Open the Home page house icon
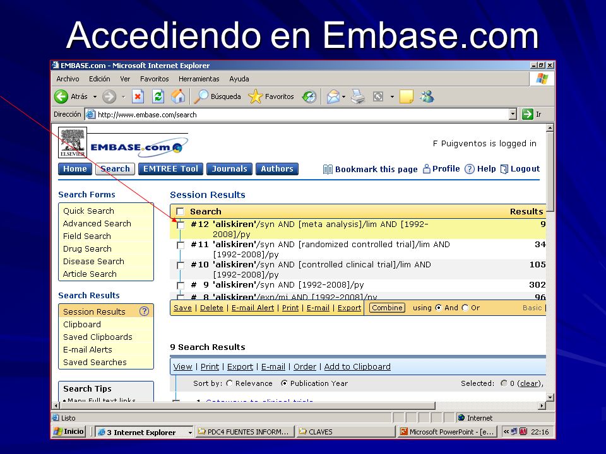The width and height of the screenshot is (606, 454). click(x=178, y=96)
